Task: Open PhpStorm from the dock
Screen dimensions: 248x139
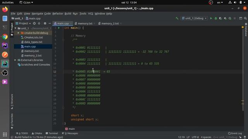Action: 5,46
